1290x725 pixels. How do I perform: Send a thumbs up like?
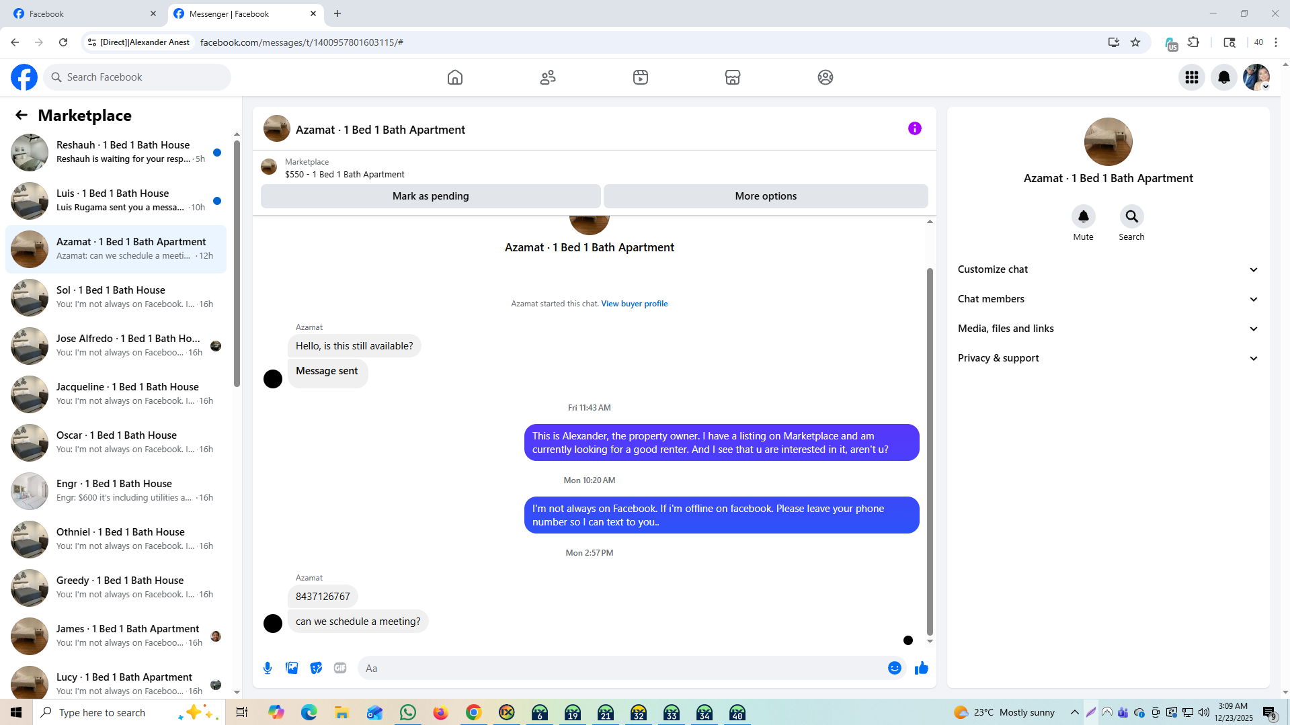[922, 668]
